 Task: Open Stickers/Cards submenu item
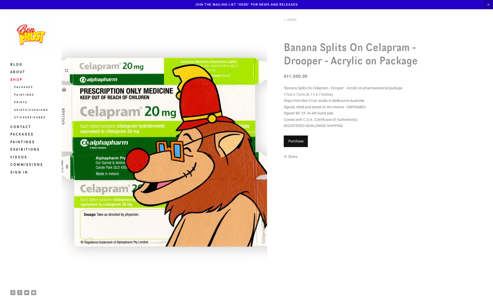(30, 118)
